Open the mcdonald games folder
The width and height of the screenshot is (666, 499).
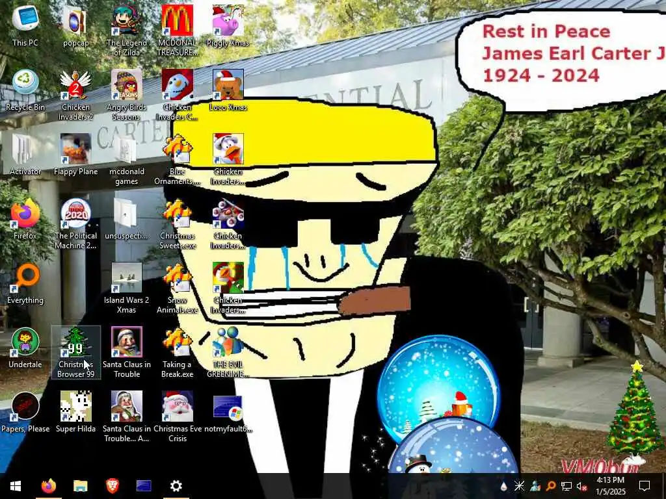(127, 160)
